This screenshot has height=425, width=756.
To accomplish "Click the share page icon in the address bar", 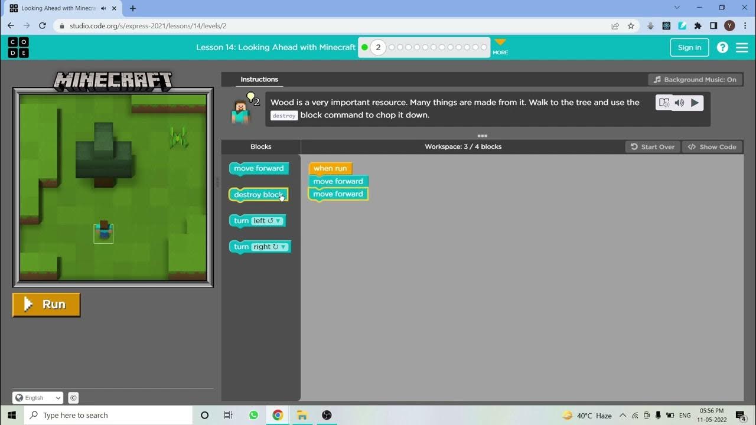I will (615, 26).
